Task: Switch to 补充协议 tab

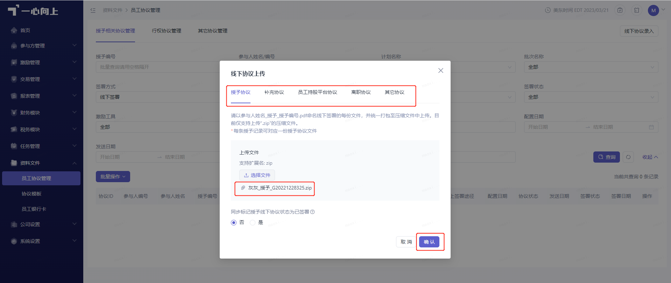Action: (274, 92)
